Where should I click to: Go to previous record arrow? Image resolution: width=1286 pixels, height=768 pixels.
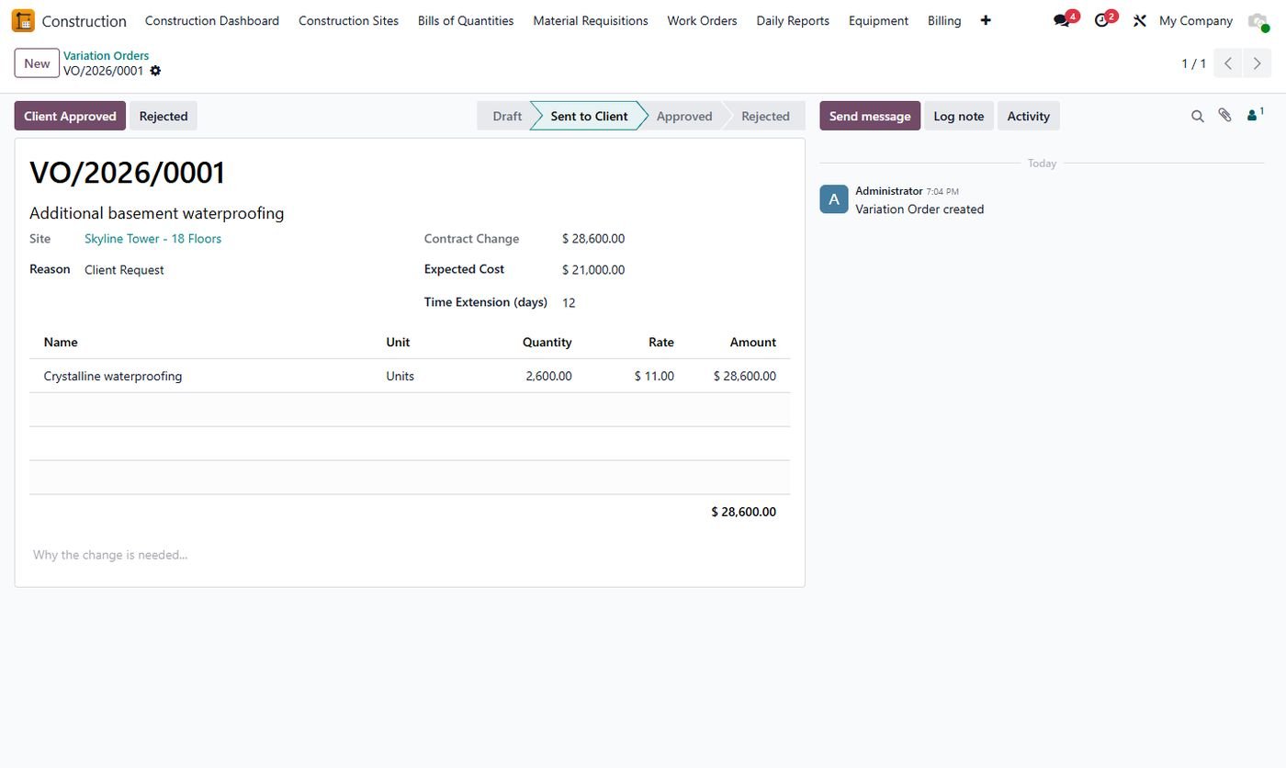pos(1228,63)
